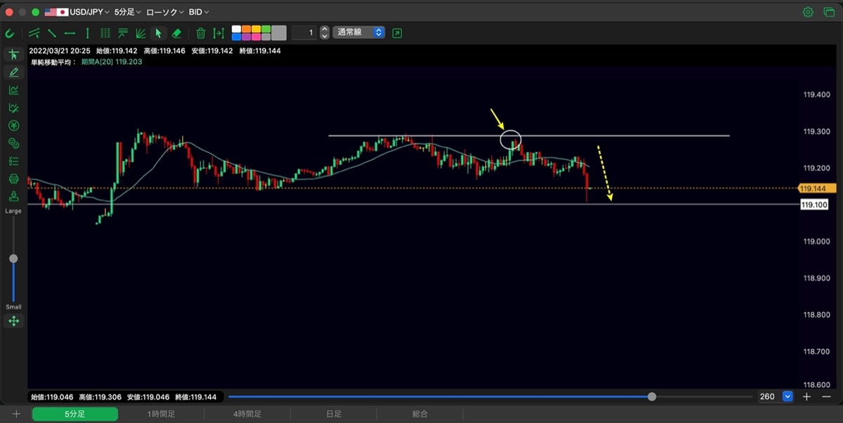This screenshot has height=423, width=843.
Task: Select the fan lines drawing tool
Action: point(140,33)
